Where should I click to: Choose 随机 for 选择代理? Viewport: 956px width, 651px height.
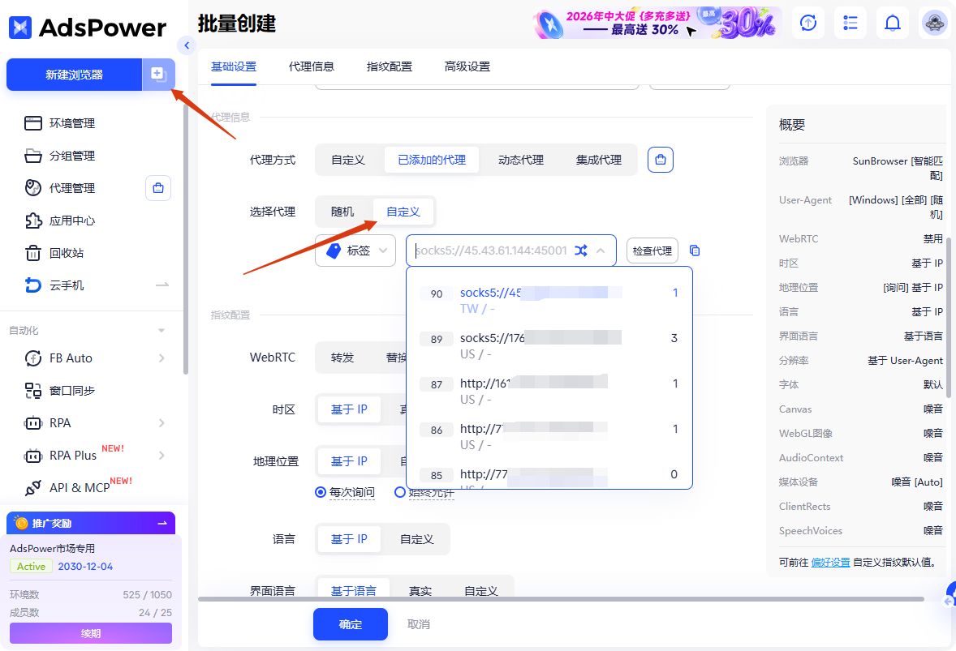tap(342, 212)
